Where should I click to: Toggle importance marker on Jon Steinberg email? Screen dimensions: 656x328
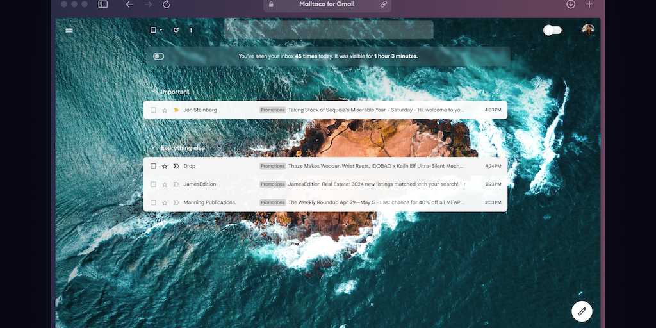[176, 110]
